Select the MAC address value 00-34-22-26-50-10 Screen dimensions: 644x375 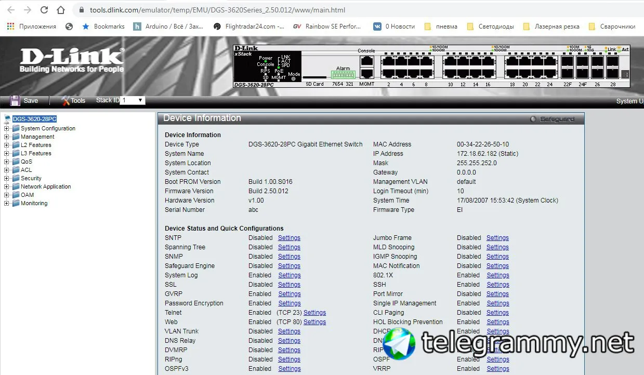[483, 144]
